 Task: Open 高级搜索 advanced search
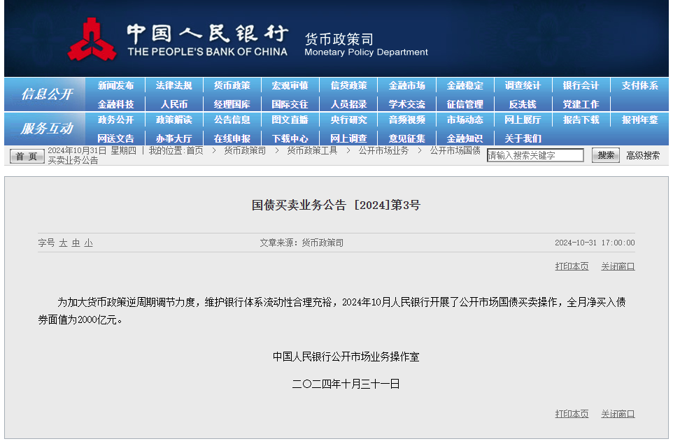coord(642,155)
